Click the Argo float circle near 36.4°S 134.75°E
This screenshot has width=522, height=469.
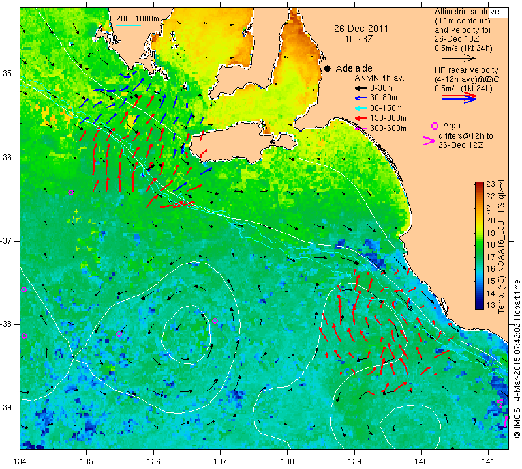coord(70,192)
